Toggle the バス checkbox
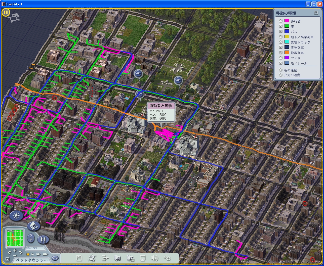This screenshot has width=324, height=266. pos(280,31)
